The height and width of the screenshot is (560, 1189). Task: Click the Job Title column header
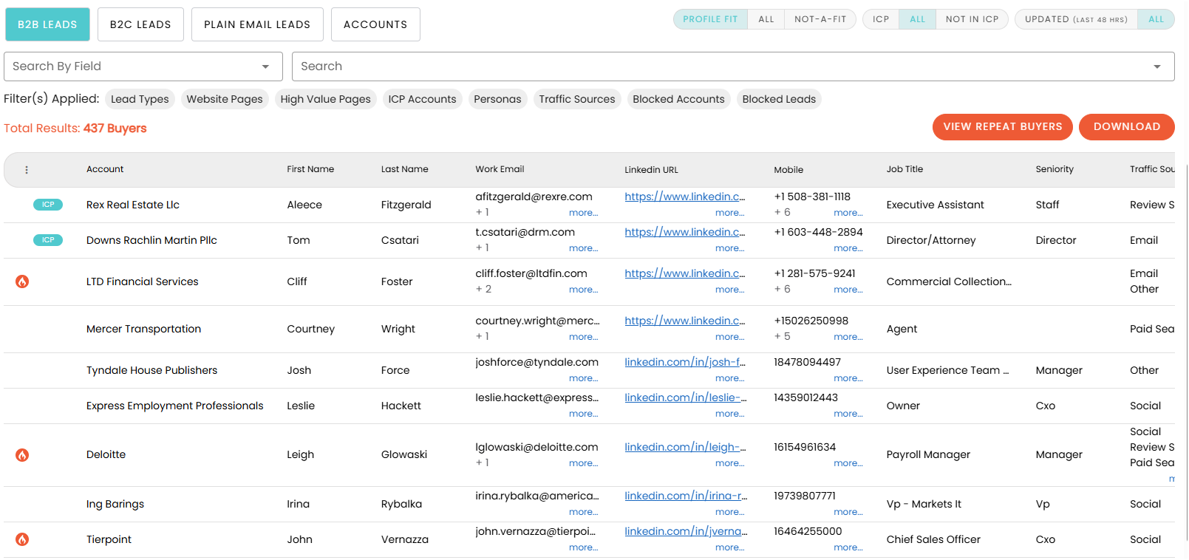click(904, 169)
